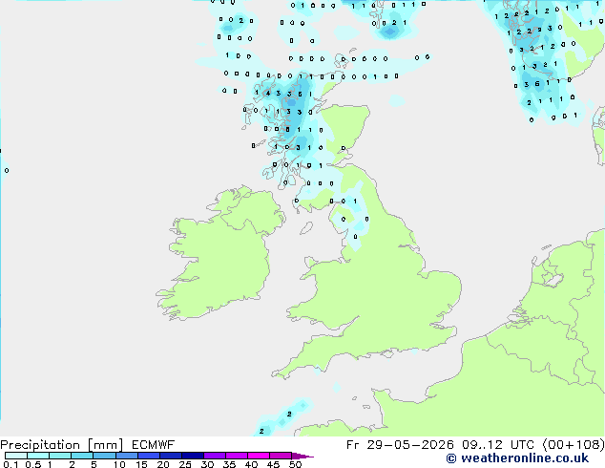Click the "ECMWF" model label

coord(154,445)
